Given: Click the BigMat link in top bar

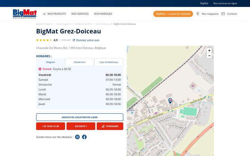Looking at the screenshot, I should (x=204, y=3).
